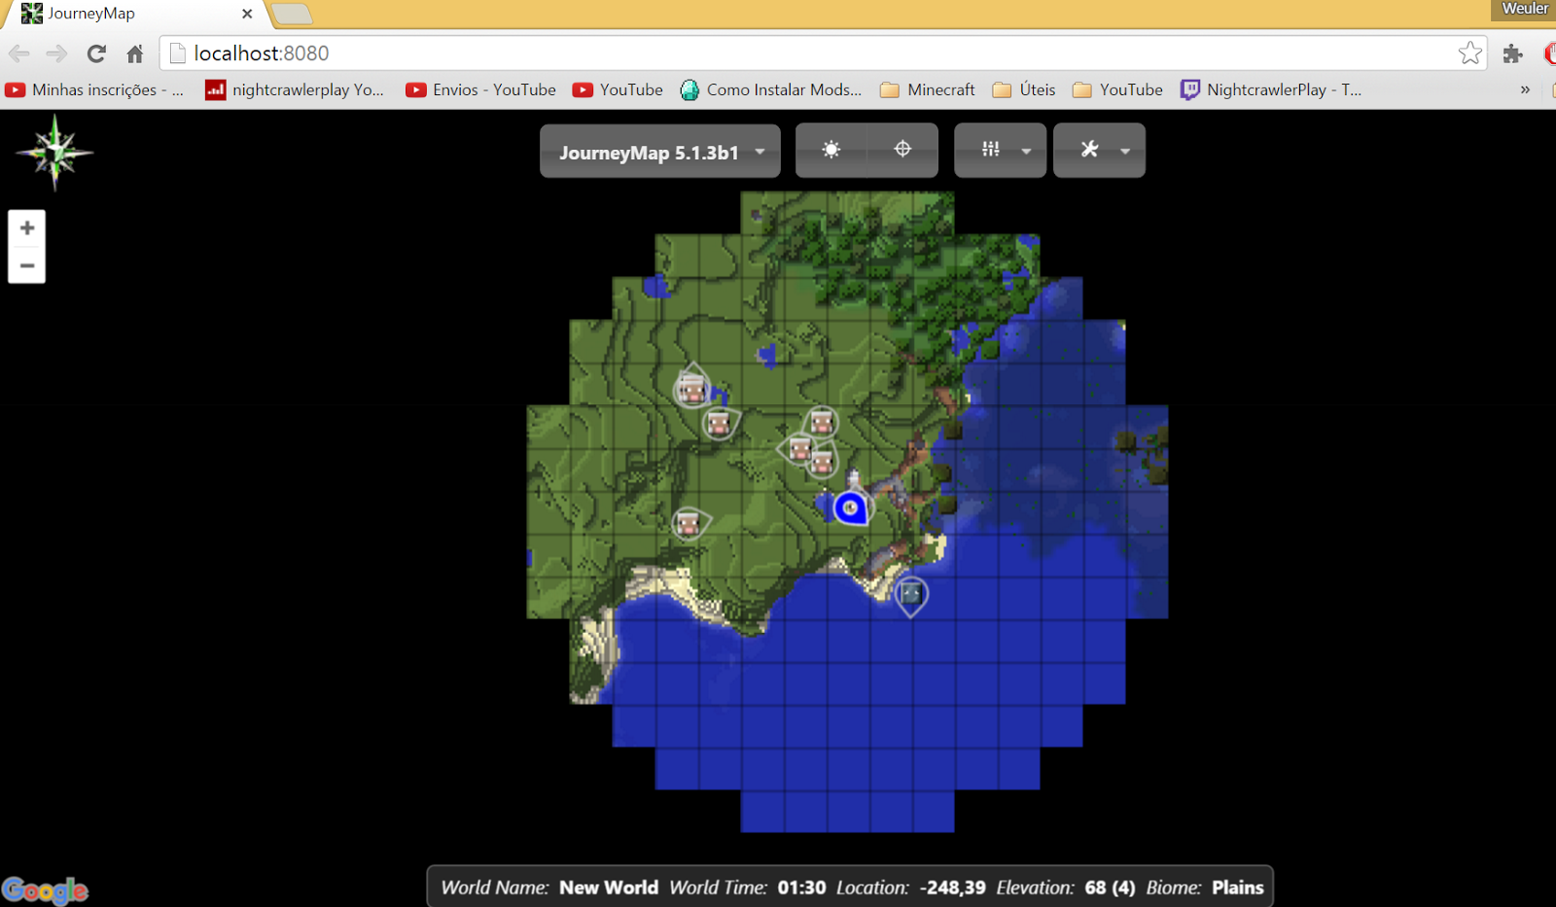Open the Úteis bookmarks folder
This screenshot has width=1556, height=907.
1023,89
